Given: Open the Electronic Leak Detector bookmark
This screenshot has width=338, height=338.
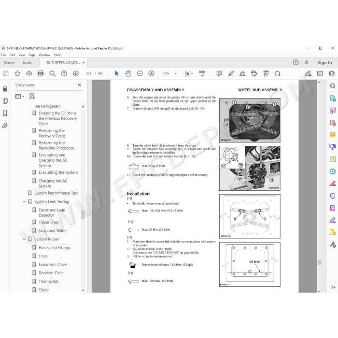Looking at the screenshot, I should point(52,212).
